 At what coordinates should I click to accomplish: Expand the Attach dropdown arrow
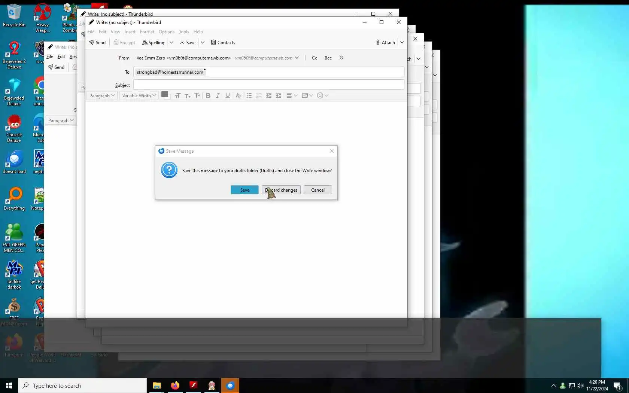coord(402,42)
